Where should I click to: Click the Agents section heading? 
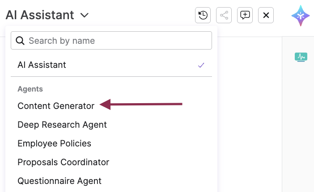(x=30, y=89)
